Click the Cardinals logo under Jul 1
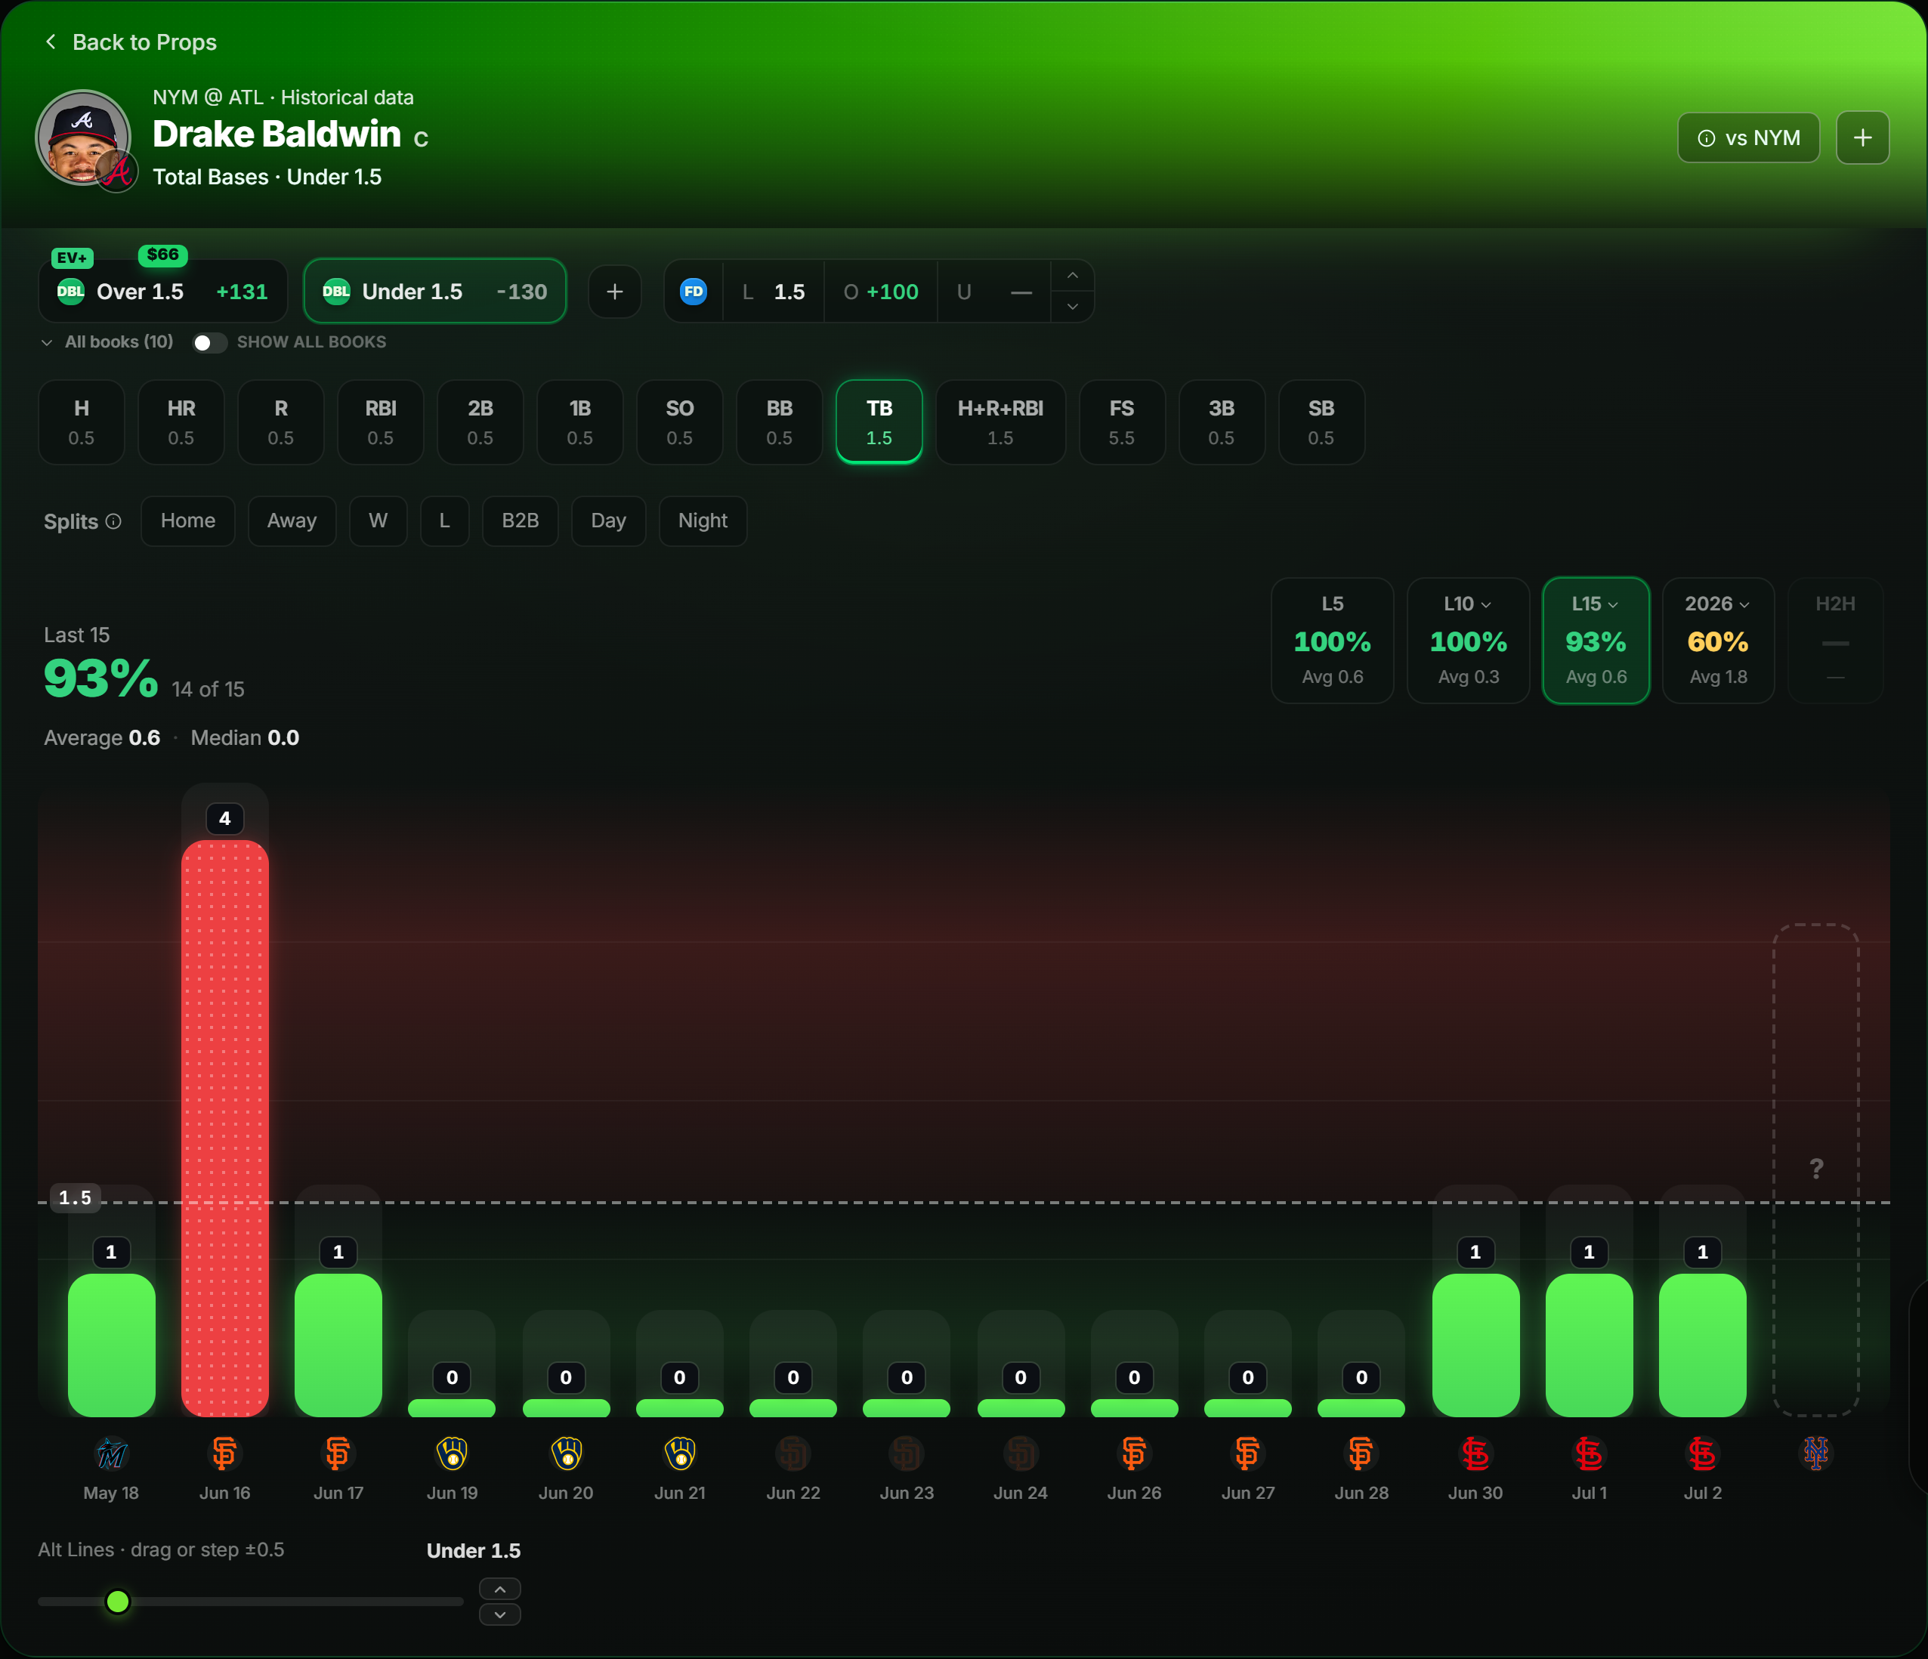This screenshot has width=1928, height=1659. 1590,1454
